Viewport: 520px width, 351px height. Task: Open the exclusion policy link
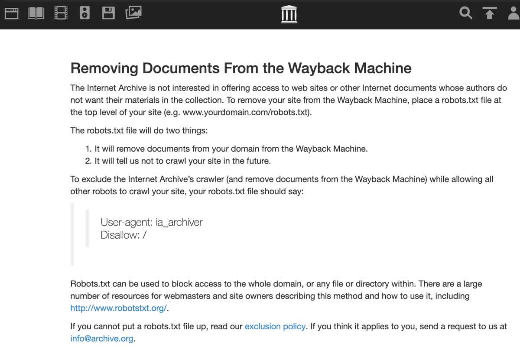(x=275, y=326)
